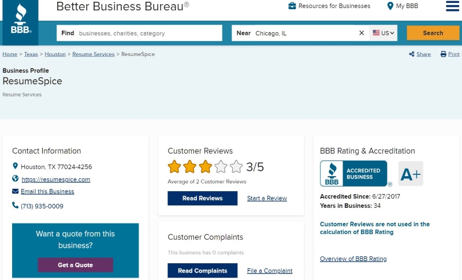The height and width of the screenshot is (280, 462).
Task: Click the Print link
Action: coord(454,54)
